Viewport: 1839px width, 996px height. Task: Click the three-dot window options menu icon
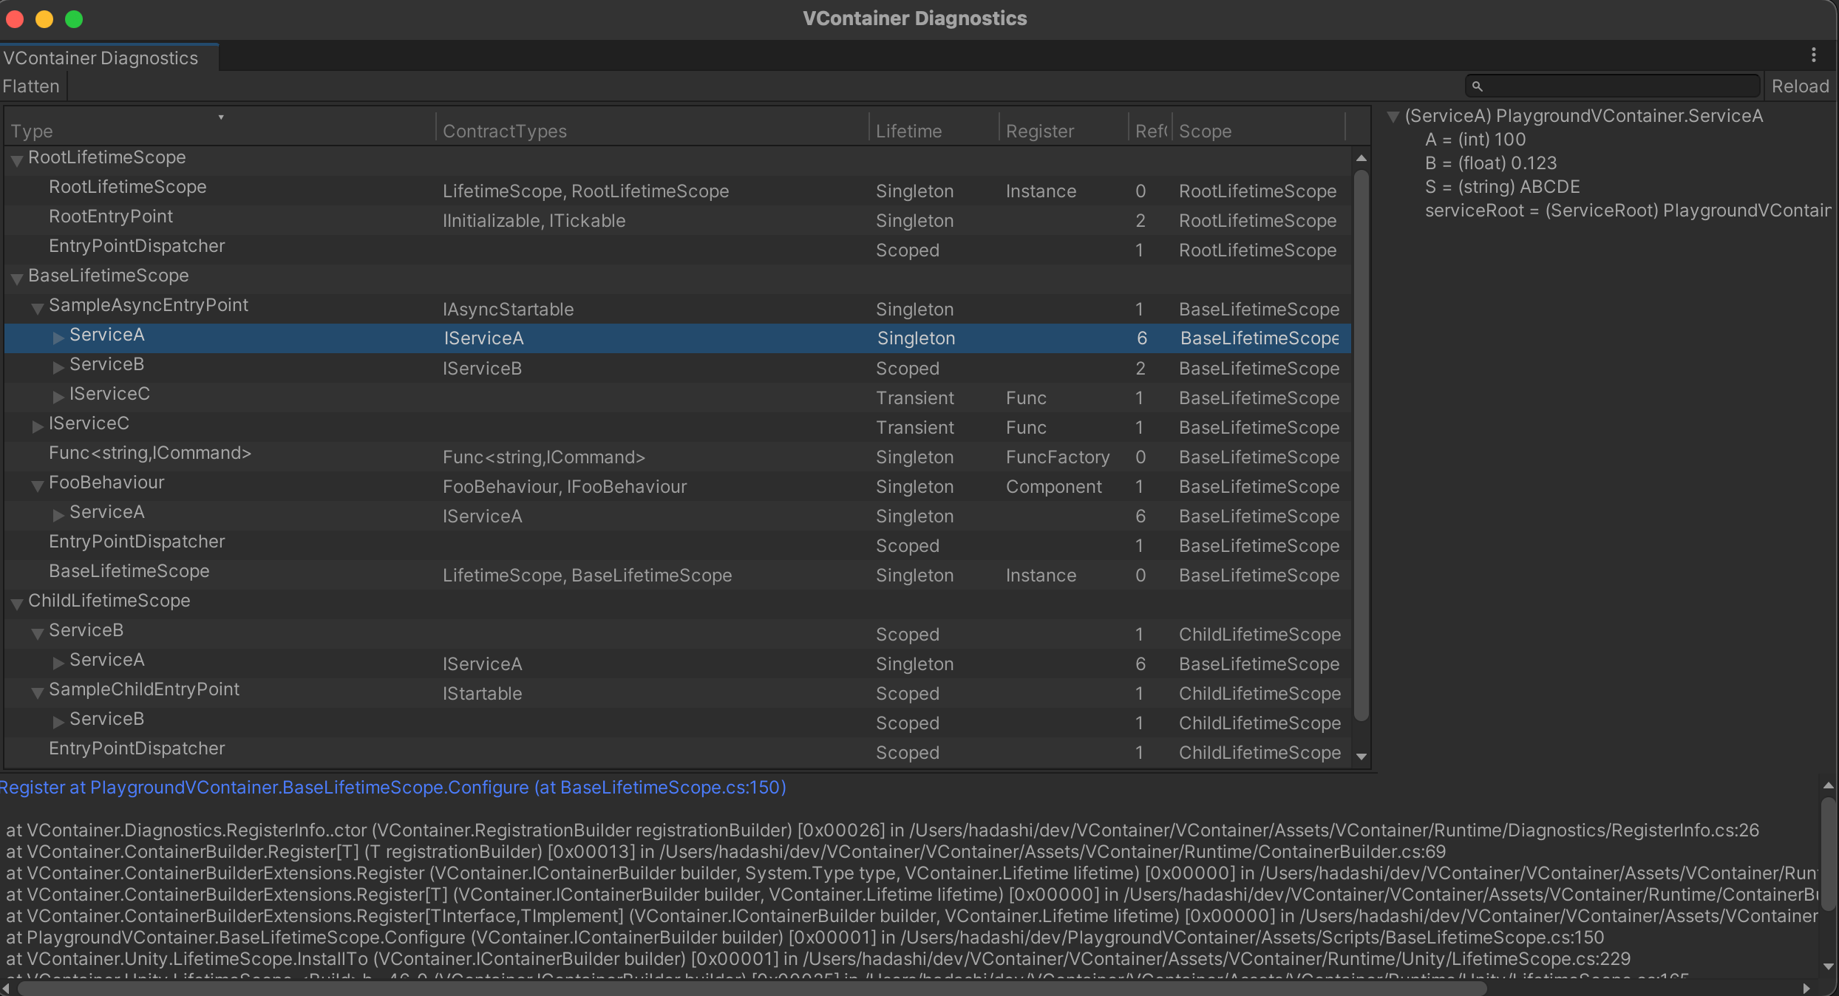[1813, 55]
